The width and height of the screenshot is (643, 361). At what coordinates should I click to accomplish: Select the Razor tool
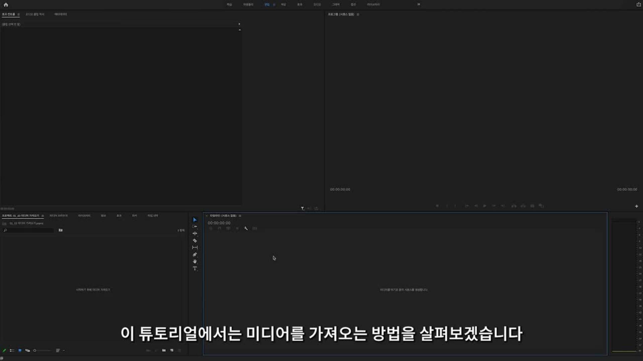(x=195, y=241)
